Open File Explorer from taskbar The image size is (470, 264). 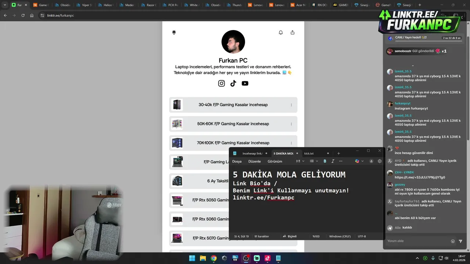tap(203, 258)
